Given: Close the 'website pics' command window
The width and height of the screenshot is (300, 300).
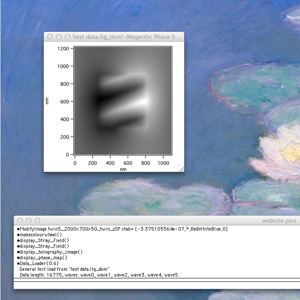Looking at the screenshot, I should [x=20, y=220].
